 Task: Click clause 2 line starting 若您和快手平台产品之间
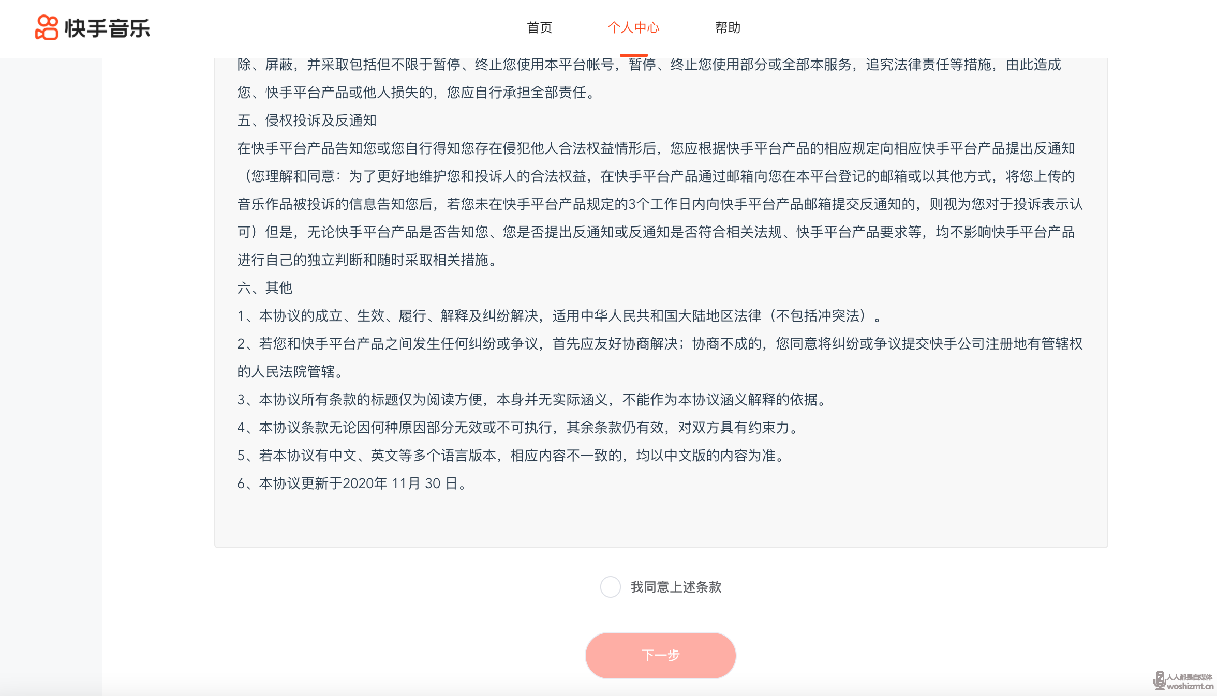point(660,344)
